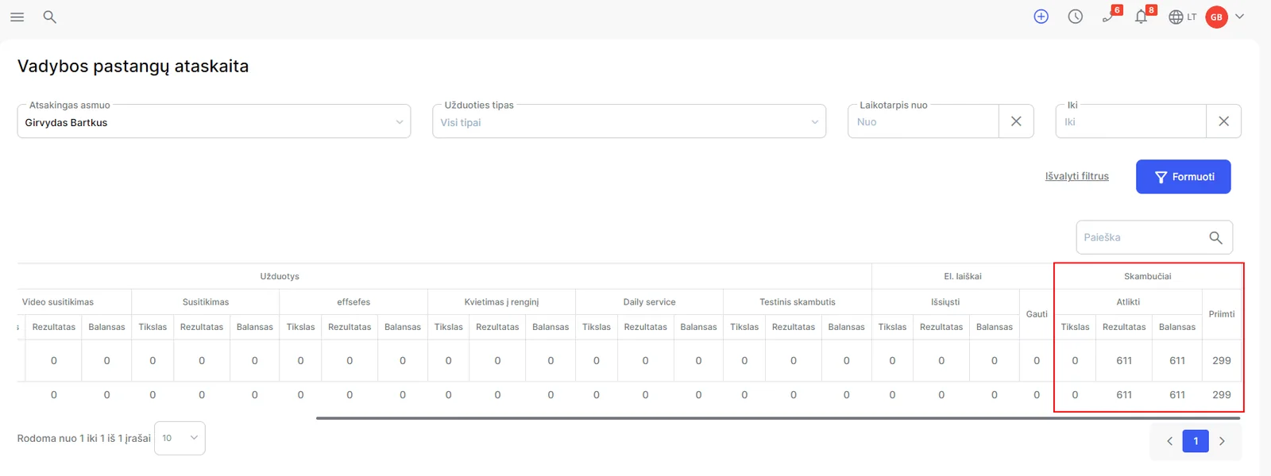Click the Skambučiai column group header
The width and height of the screenshot is (1271, 476).
[x=1147, y=276]
